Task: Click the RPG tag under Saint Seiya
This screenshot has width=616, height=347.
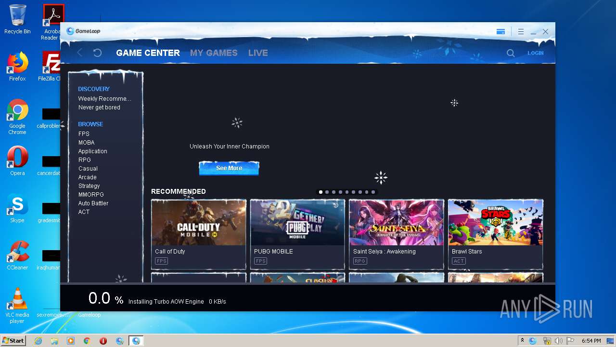Action: (x=360, y=261)
